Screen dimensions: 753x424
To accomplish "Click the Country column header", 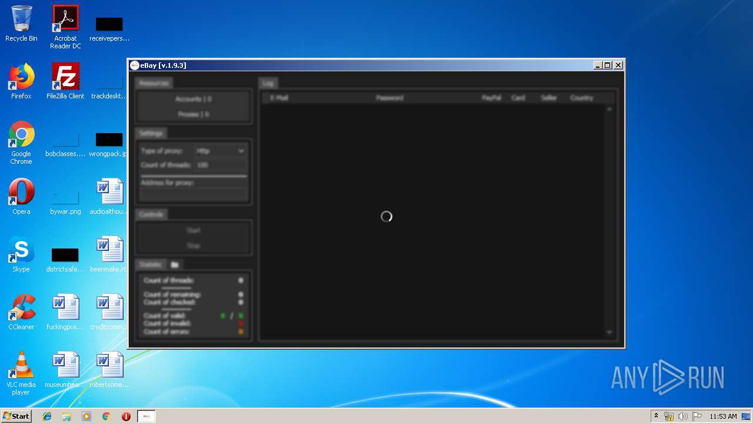I will tap(581, 98).
